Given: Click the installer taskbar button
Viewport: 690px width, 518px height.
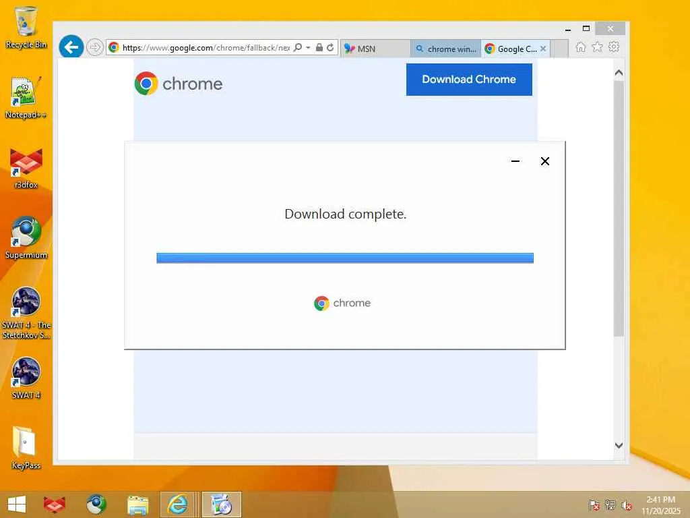Looking at the screenshot, I should point(222,505).
